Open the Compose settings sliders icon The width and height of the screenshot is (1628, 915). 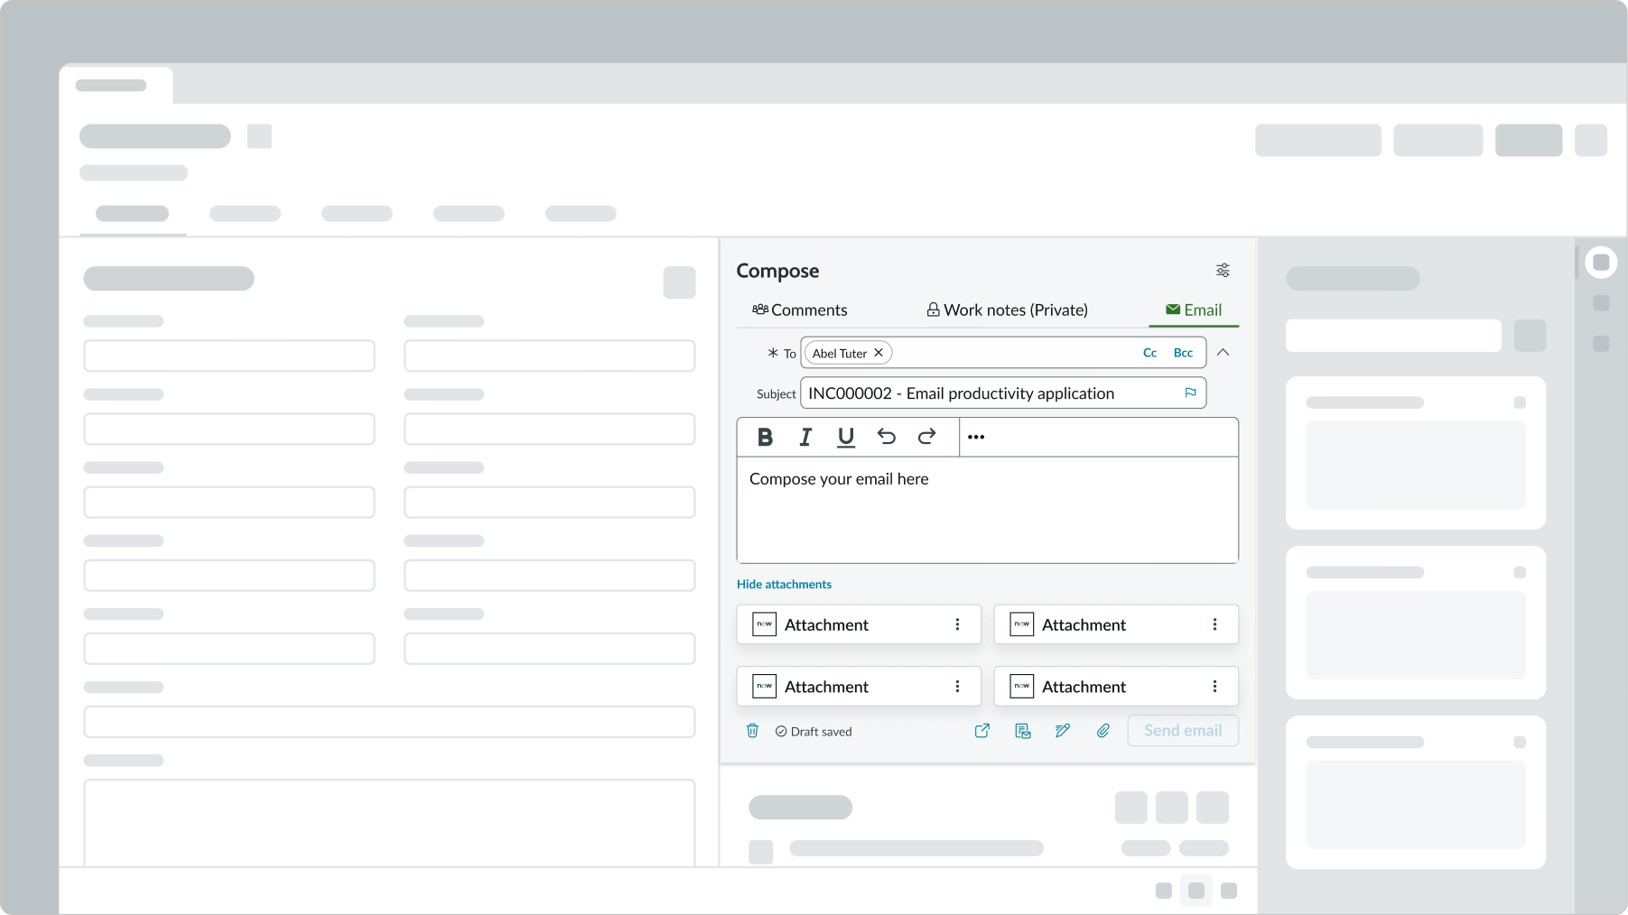coord(1223,271)
